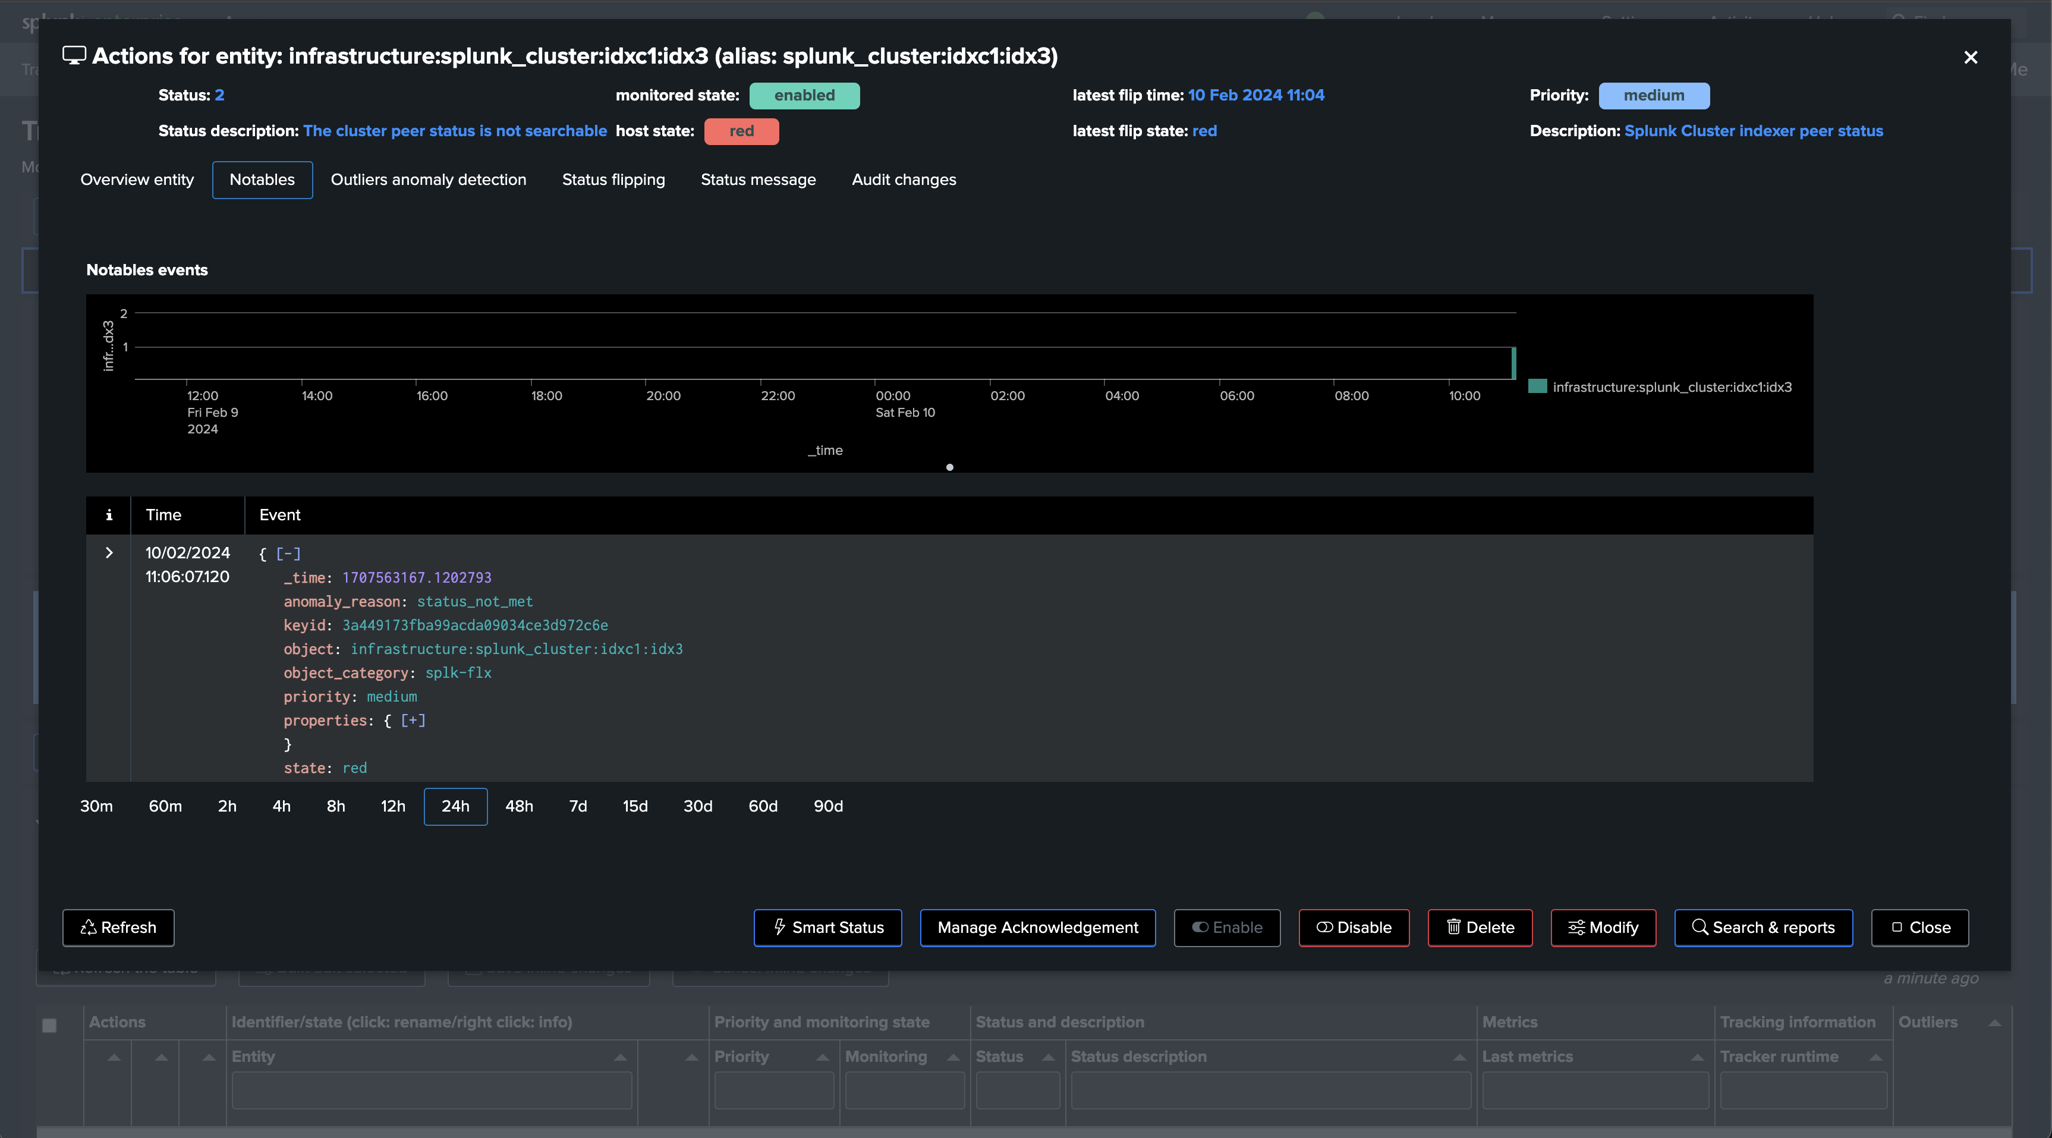This screenshot has height=1138, width=2052.
Task: Expand the 10/02/2024 event row chevron
Action: [109, 552]
